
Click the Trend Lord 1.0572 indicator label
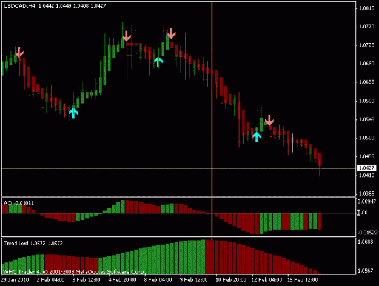click(x=33, y=243)
